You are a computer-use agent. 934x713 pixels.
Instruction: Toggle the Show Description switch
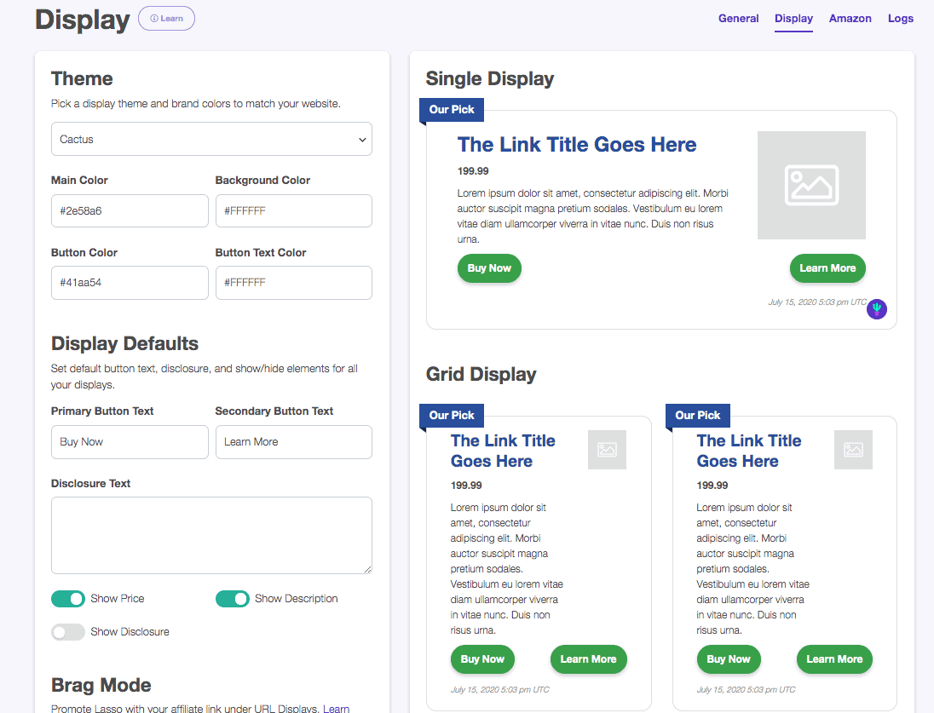(232, 599)
